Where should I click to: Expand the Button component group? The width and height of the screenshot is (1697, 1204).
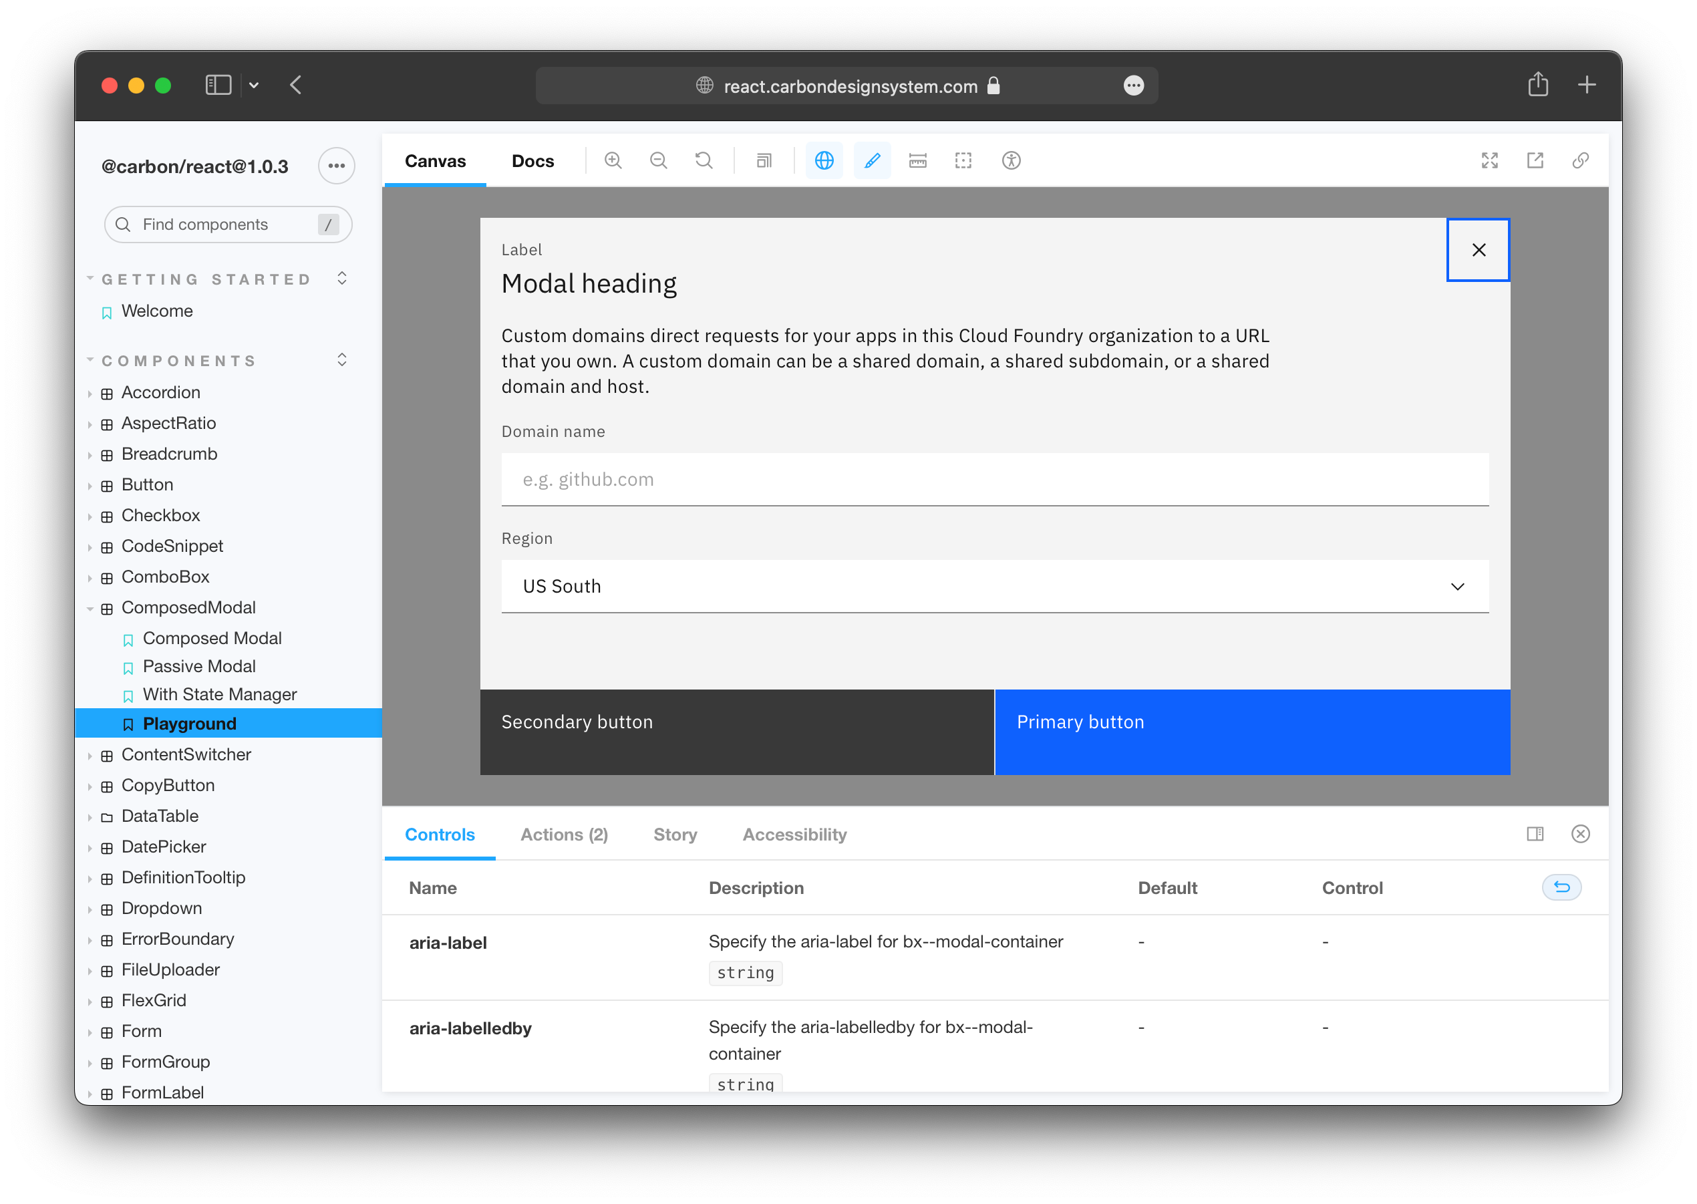click(x=147, y=484)
